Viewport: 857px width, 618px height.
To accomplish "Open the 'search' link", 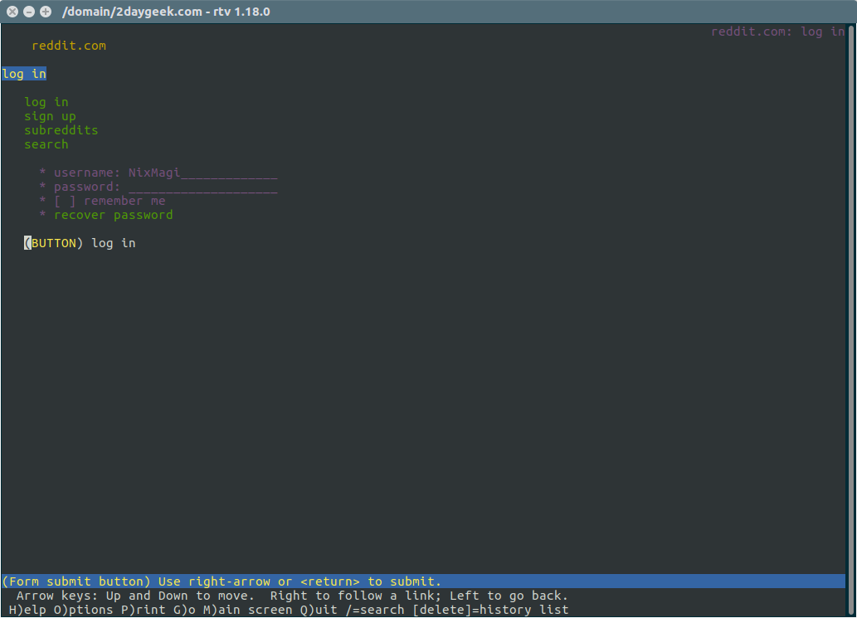I will click(46, 145).
